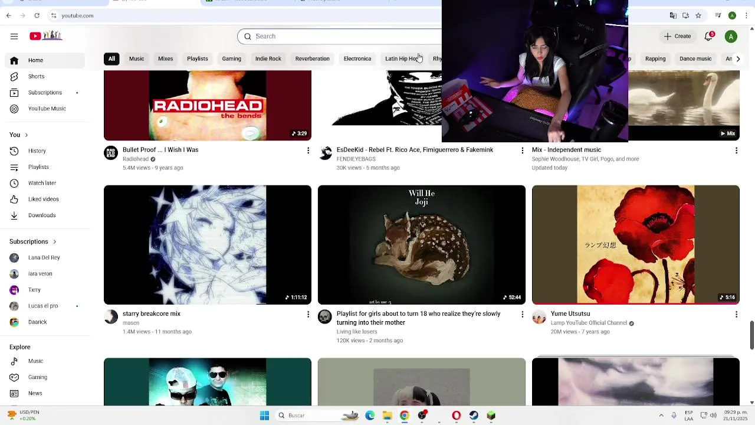Open Microsoft Edge from taskbar
Screen dimensions: 755x425
click(x=370, y=416)
